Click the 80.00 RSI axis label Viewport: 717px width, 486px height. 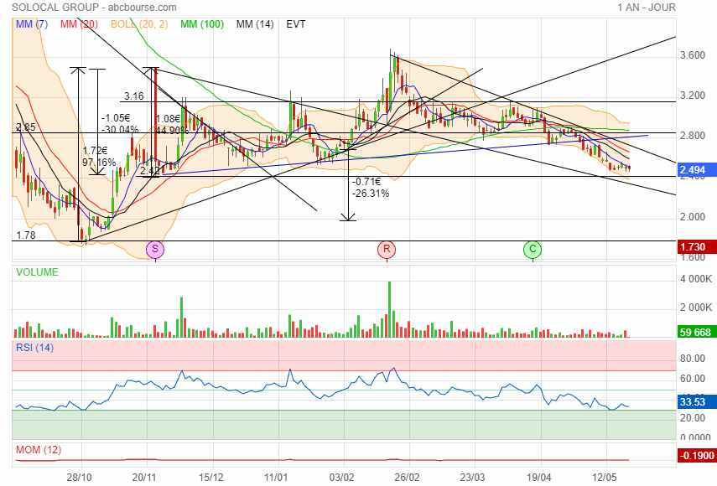pos(693,358)
